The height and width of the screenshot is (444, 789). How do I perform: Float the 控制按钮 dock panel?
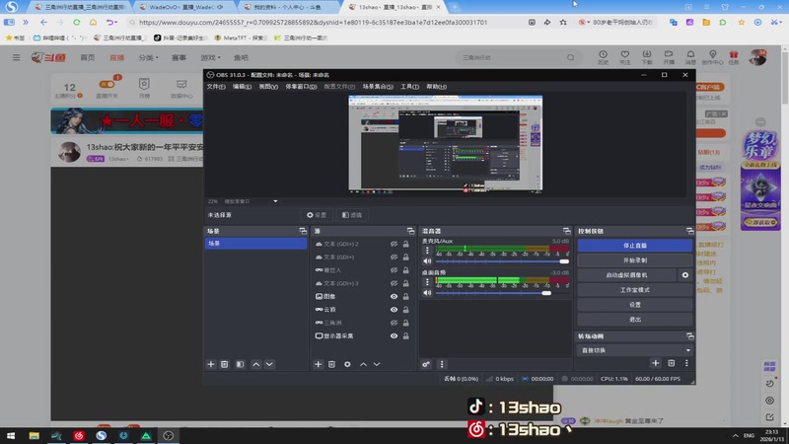(689, 231)
